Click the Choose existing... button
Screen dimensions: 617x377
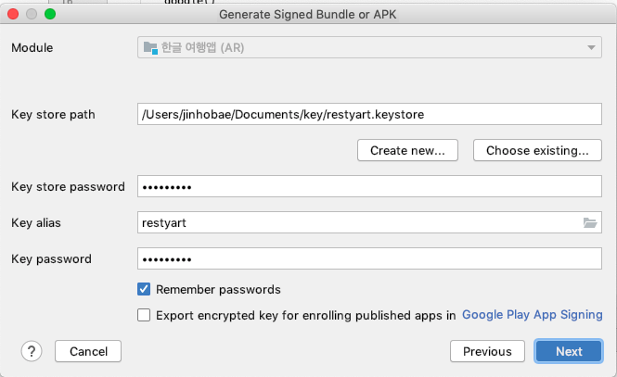(x=537, y=150)
